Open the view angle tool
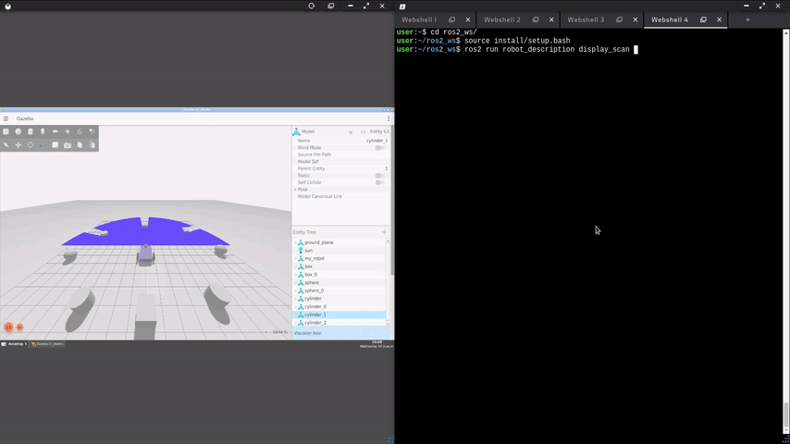 pos(55,145)
